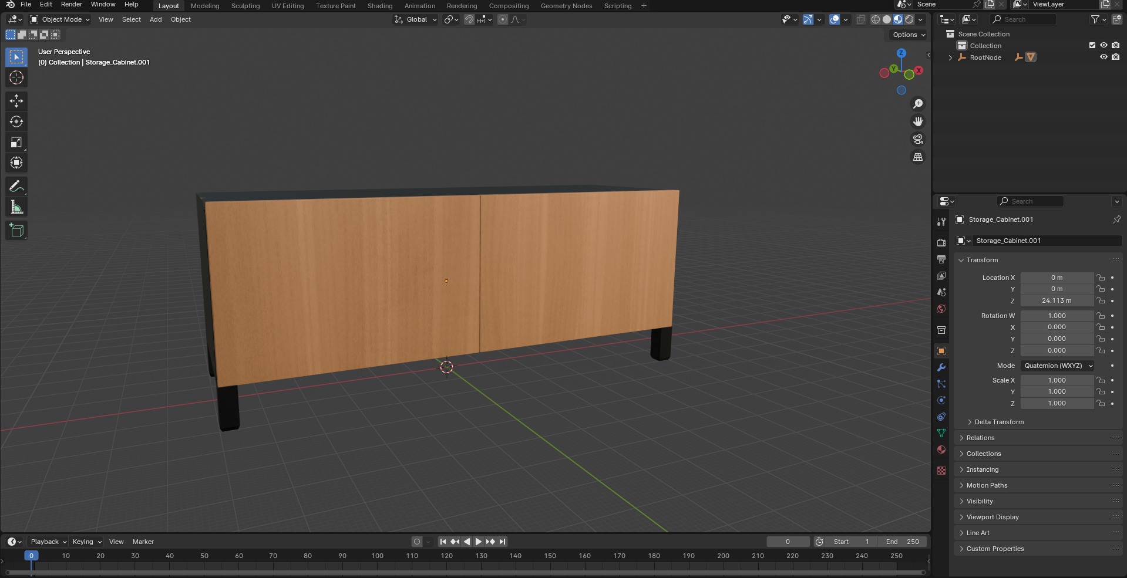
Task: Open the Object Mode dropdown
Action: pos(60,19)
